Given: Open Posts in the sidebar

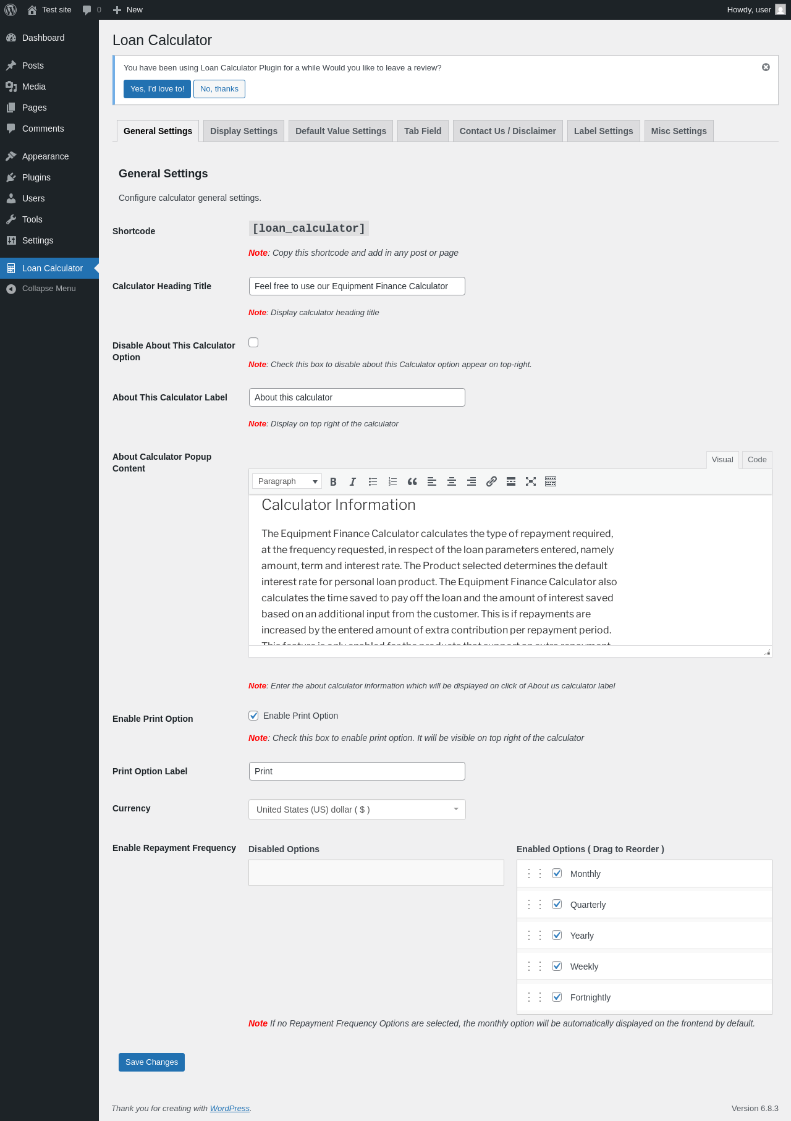Looking at the screenshot, I should pos(49,66).
